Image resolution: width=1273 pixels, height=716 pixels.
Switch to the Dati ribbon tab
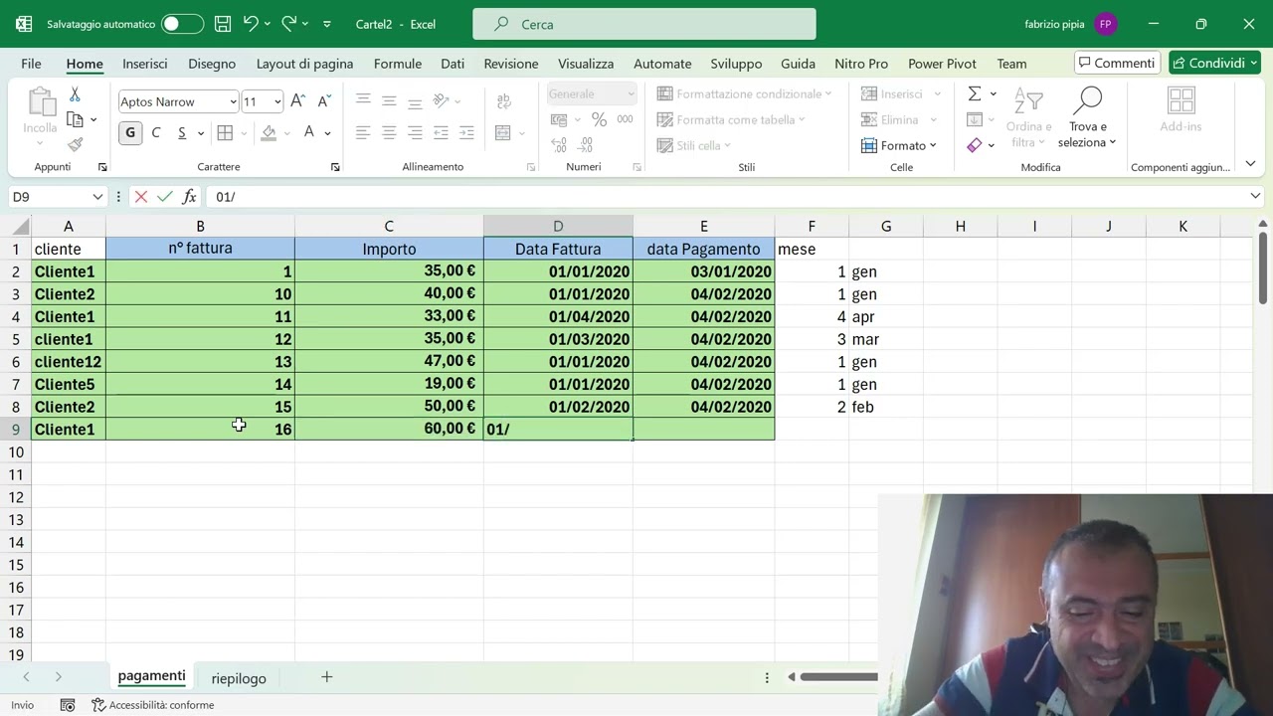point(453,64)
